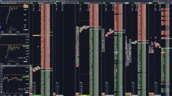The image size is (172, 96).
Task: Click the circle settings icon in 3X order book
Action: [x=40, y=5]
